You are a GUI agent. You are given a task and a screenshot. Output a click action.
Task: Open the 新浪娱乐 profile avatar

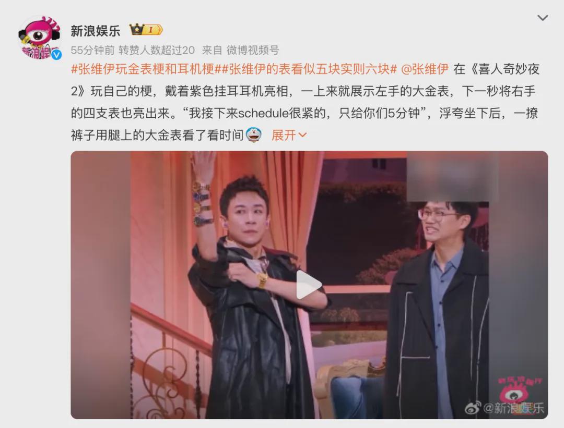tap(40, 38)
